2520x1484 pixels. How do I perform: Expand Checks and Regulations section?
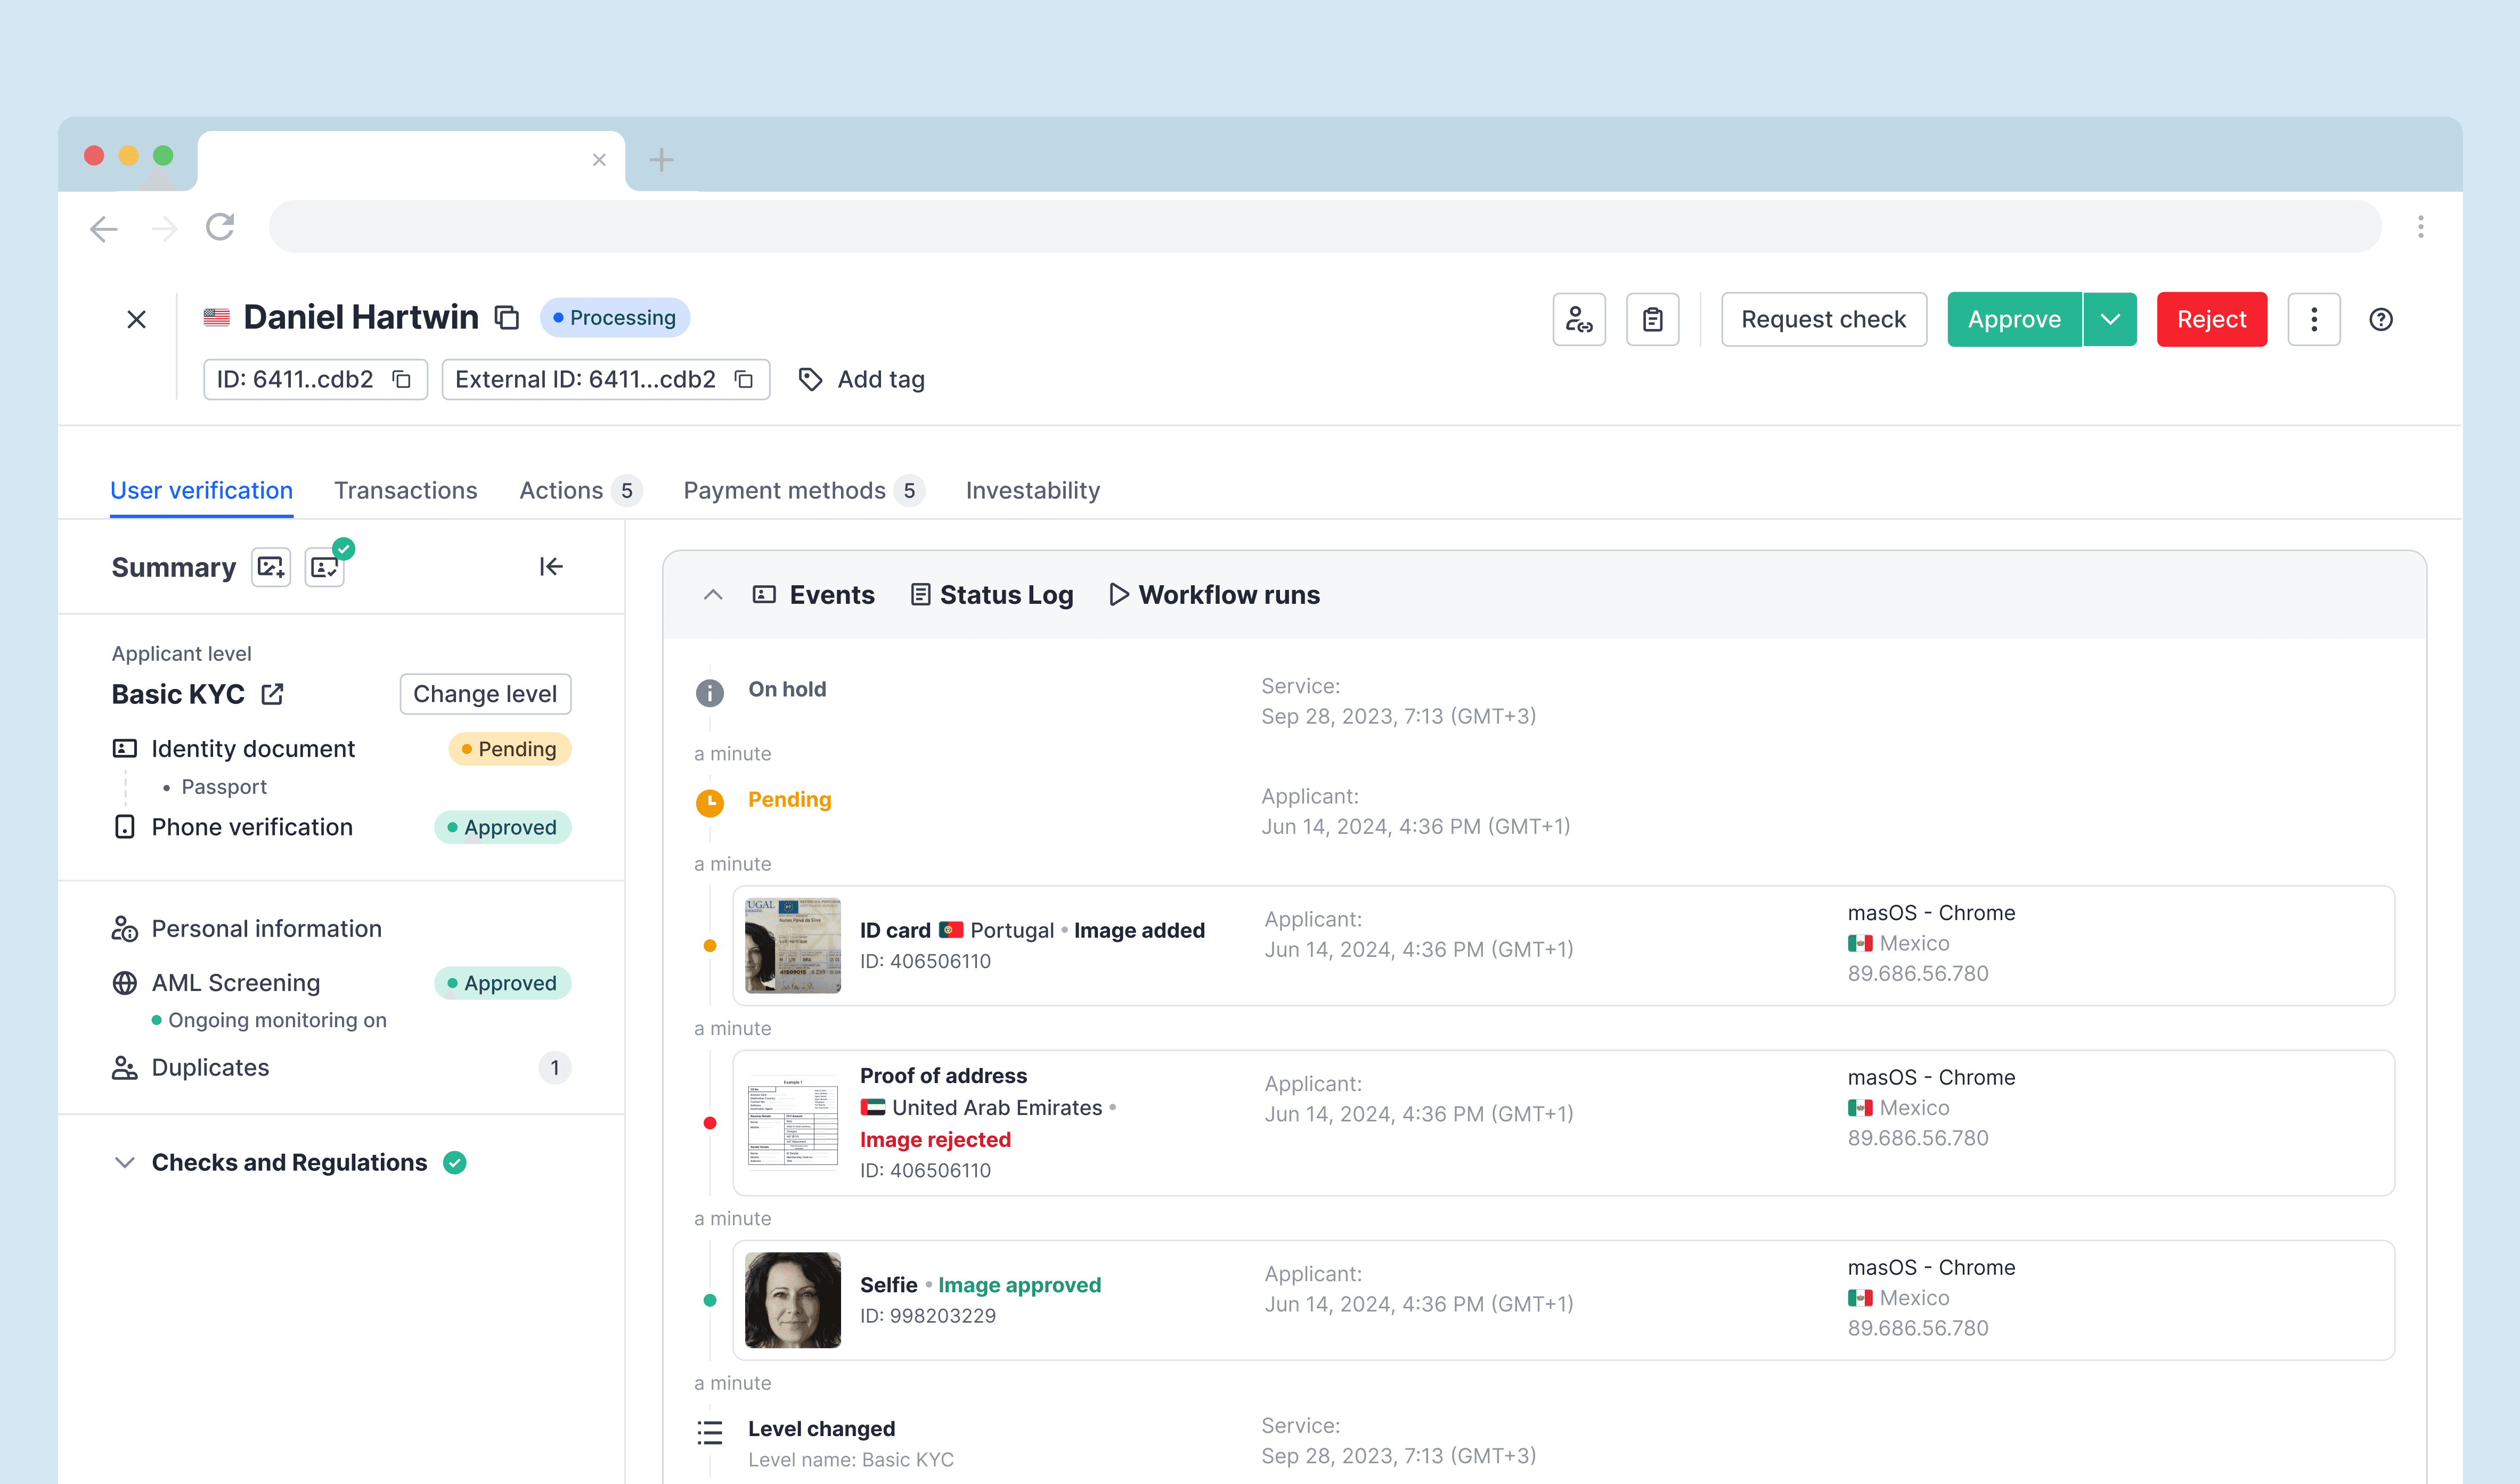(x=124, y=1162)
